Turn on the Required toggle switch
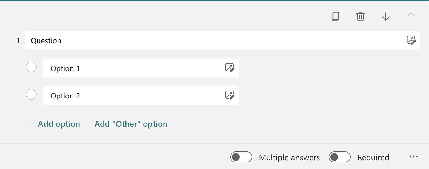The image size is (429, 169). 340,157
